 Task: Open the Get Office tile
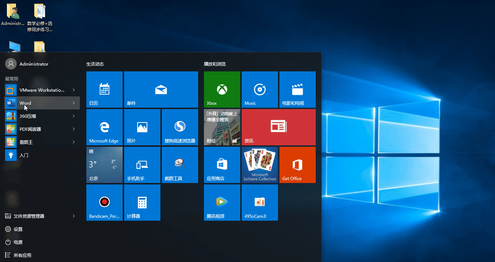click(297, 165)
